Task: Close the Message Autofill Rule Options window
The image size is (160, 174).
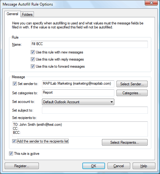Action: 151,3
